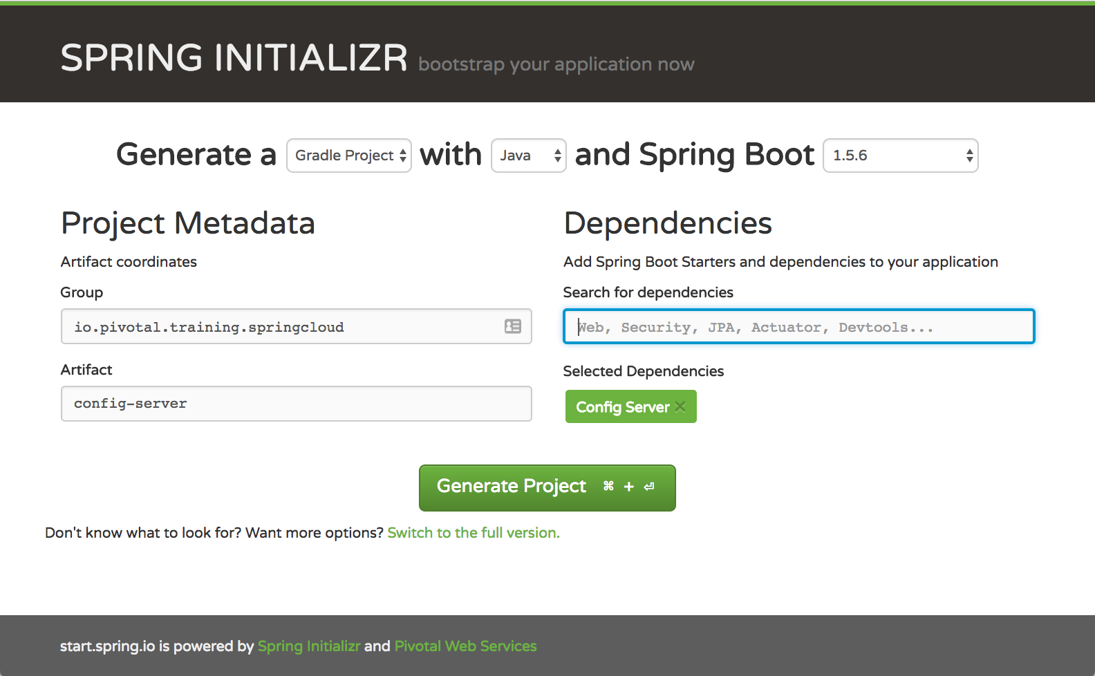
Task: Focus the Group input field
Action: tap(297, 326)
